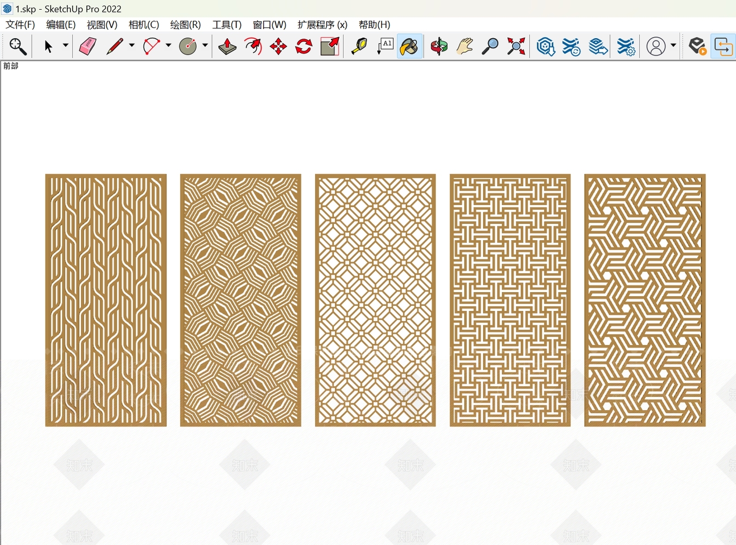
Task: Expand the shapes tool dropdown arrow
Action: (x=205, y=45)
